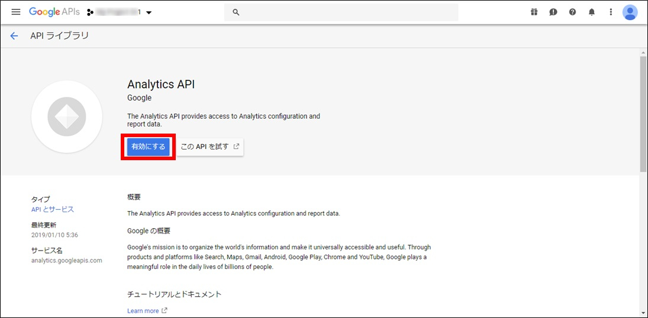This screenshot has width=648, height=318.
Task: Click the analytics.googleapis.com service name
Action: pyautogui.click(x=66, y=261)
